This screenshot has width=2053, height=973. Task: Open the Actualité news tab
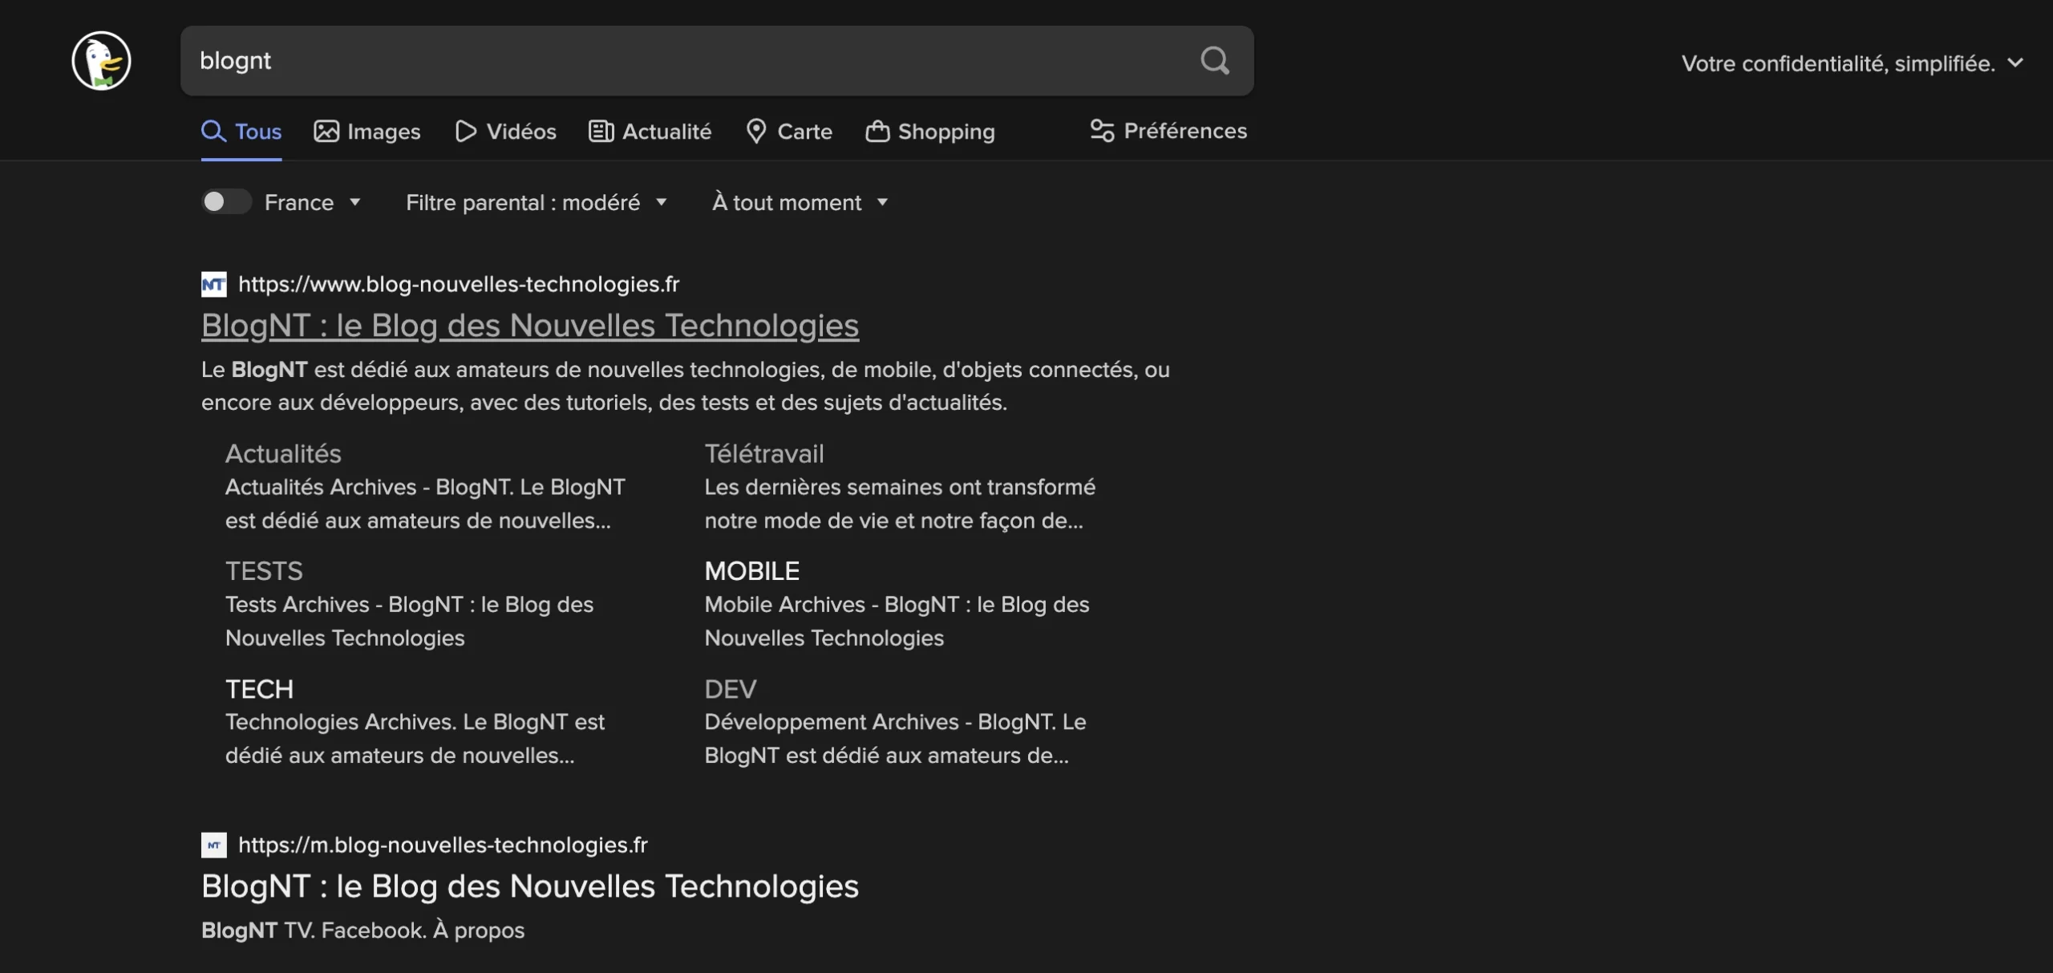[x=650, y=132]
